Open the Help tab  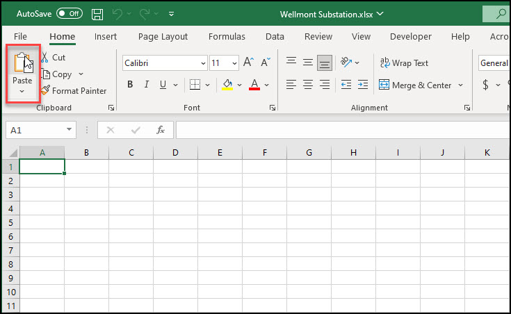(x=460, y=37)
